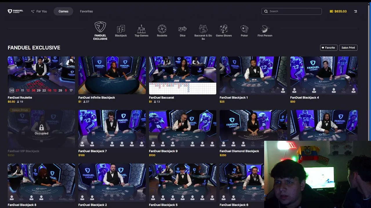The height and width of the screenshot is (208, 371).
Task: Click the FanDuel Blackjack 1 title
Action: pyautogui.click(x=234, y=98)
